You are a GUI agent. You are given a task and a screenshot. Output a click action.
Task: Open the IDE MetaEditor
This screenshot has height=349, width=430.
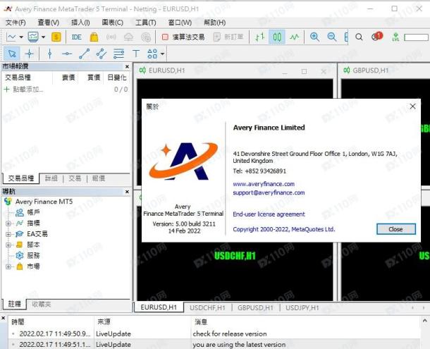coord(77,37)
